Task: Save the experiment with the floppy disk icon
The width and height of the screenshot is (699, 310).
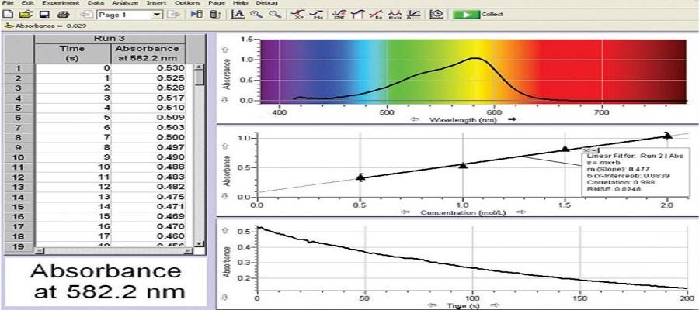Action: (x=44, y=15)
